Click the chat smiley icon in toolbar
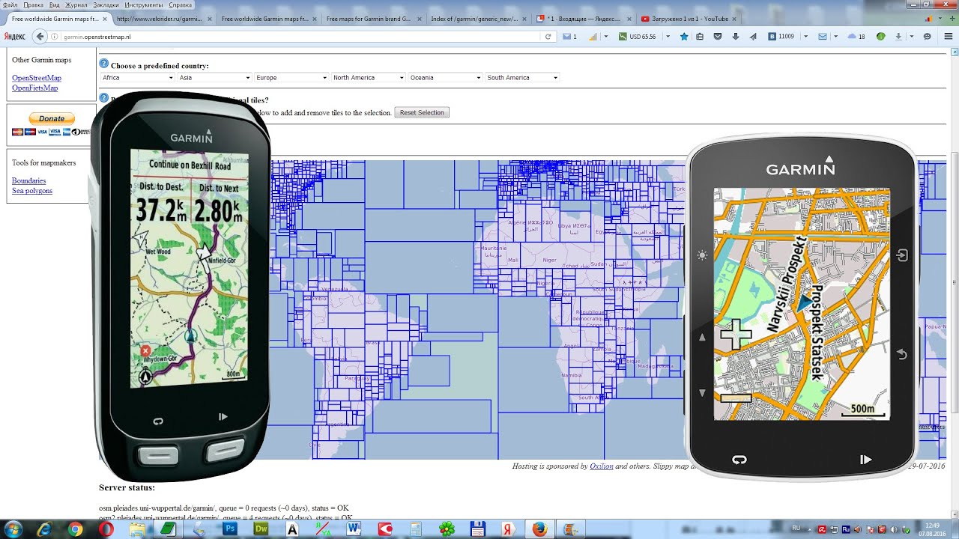Image resolution: width=959 pixels, height=539 pixels. (928, 36)
